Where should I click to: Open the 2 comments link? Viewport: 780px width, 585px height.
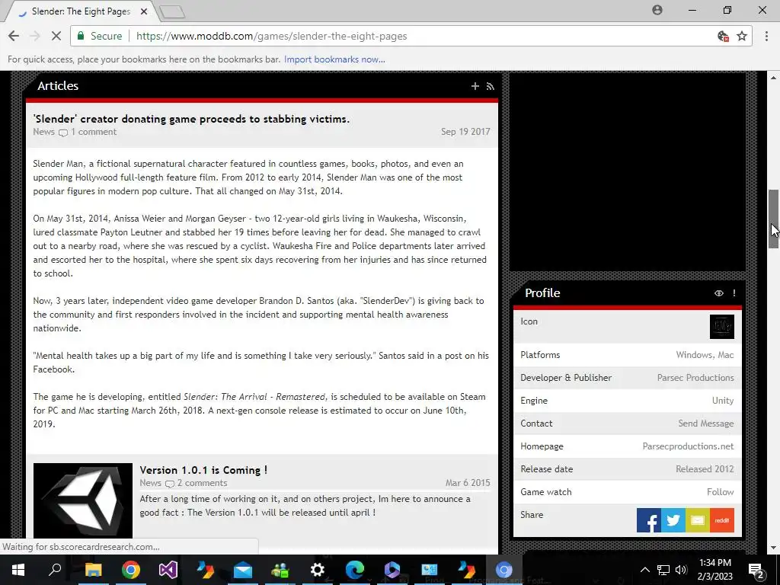(x=202, y=483)
